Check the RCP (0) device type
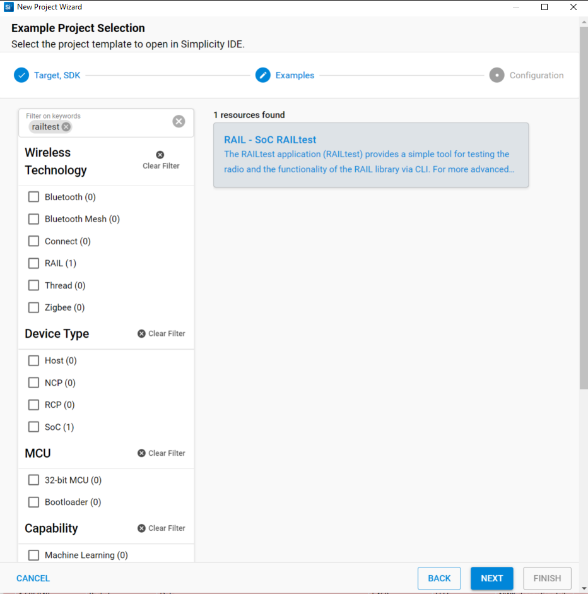Image resolution: width=588 pixels, height=594 pixels. pyautogui.click(x=33, y=405)
